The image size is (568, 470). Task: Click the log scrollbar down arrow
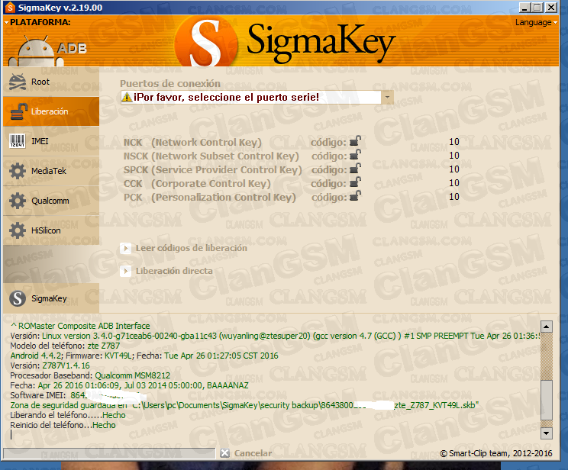click(x=547, y=433)
